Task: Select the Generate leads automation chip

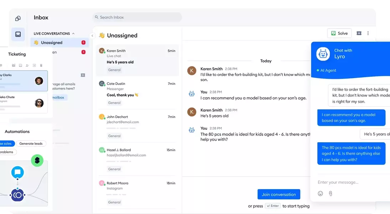Action: coord(31,143)
